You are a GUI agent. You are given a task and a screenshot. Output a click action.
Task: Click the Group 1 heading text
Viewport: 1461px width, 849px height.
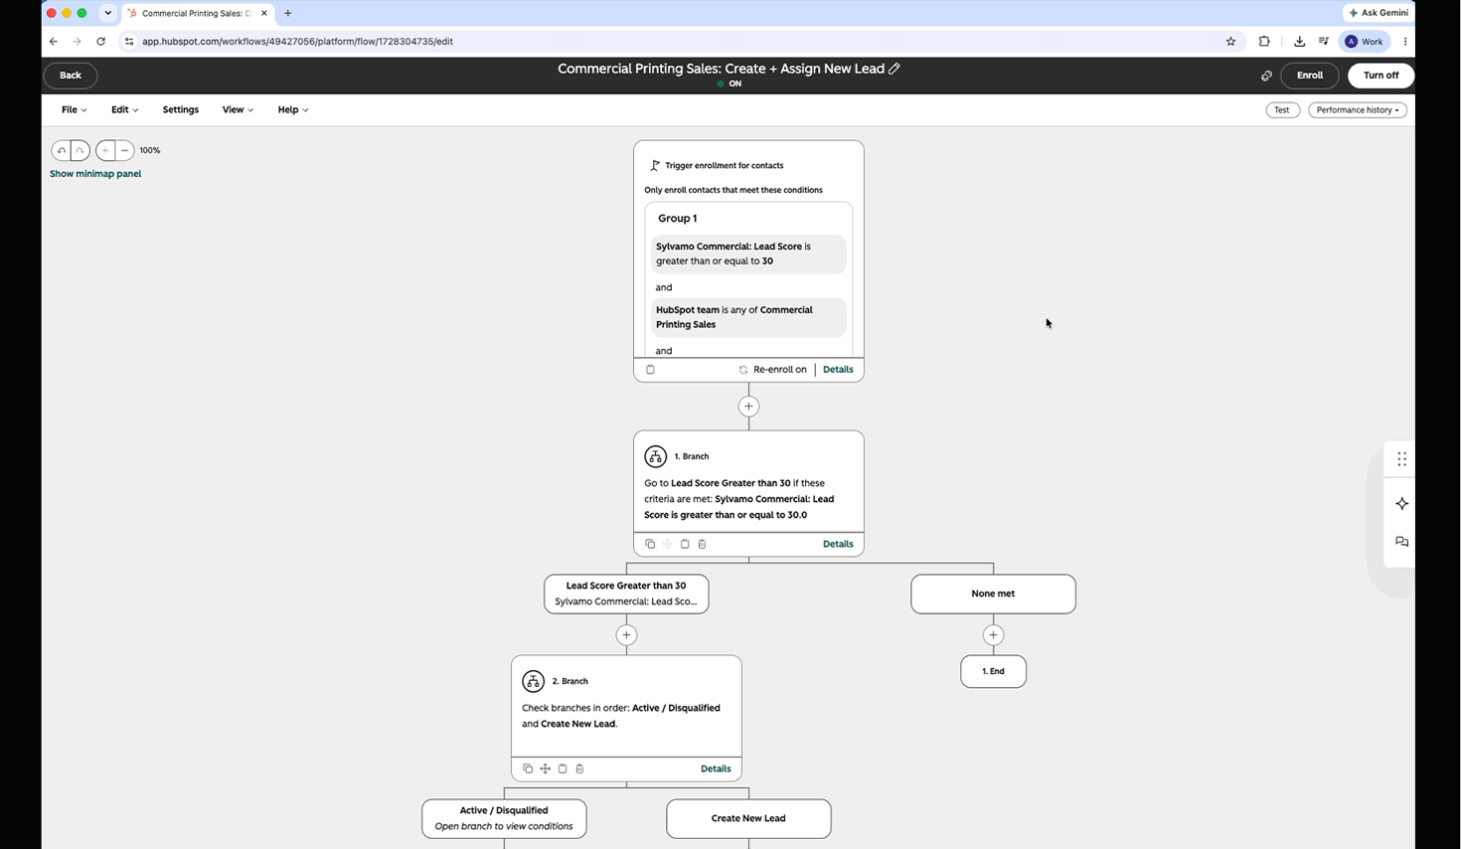(x=677, y=218)
